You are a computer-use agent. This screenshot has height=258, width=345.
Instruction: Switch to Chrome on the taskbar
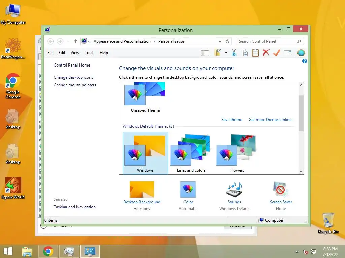click(48, 251)
